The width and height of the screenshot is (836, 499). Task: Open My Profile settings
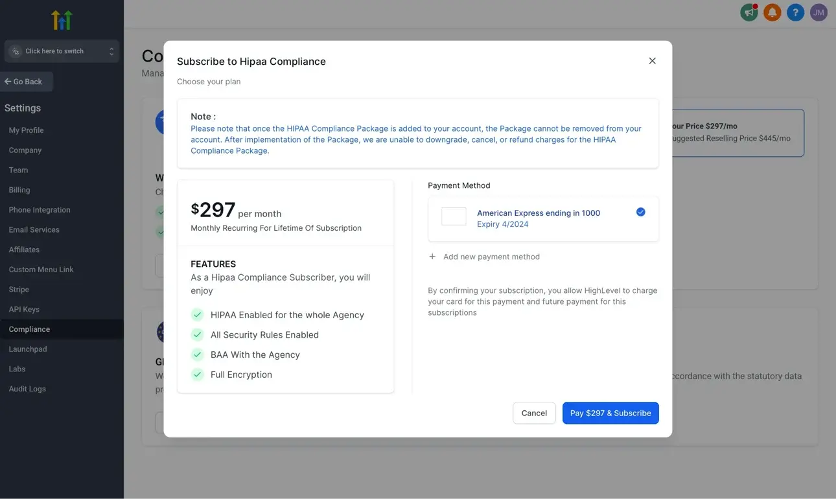tap(27, 130)
